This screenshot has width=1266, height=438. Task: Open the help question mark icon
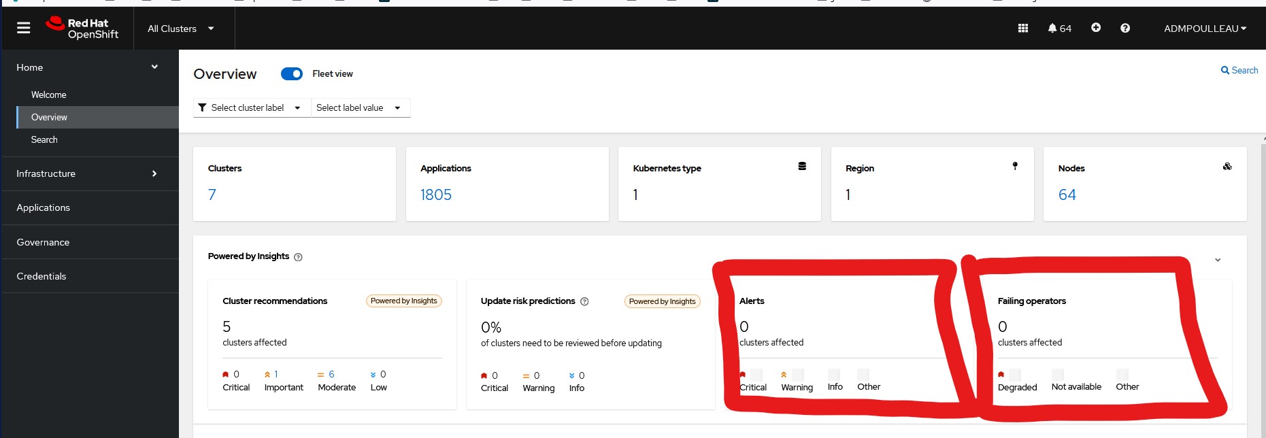click(1125, 28)
